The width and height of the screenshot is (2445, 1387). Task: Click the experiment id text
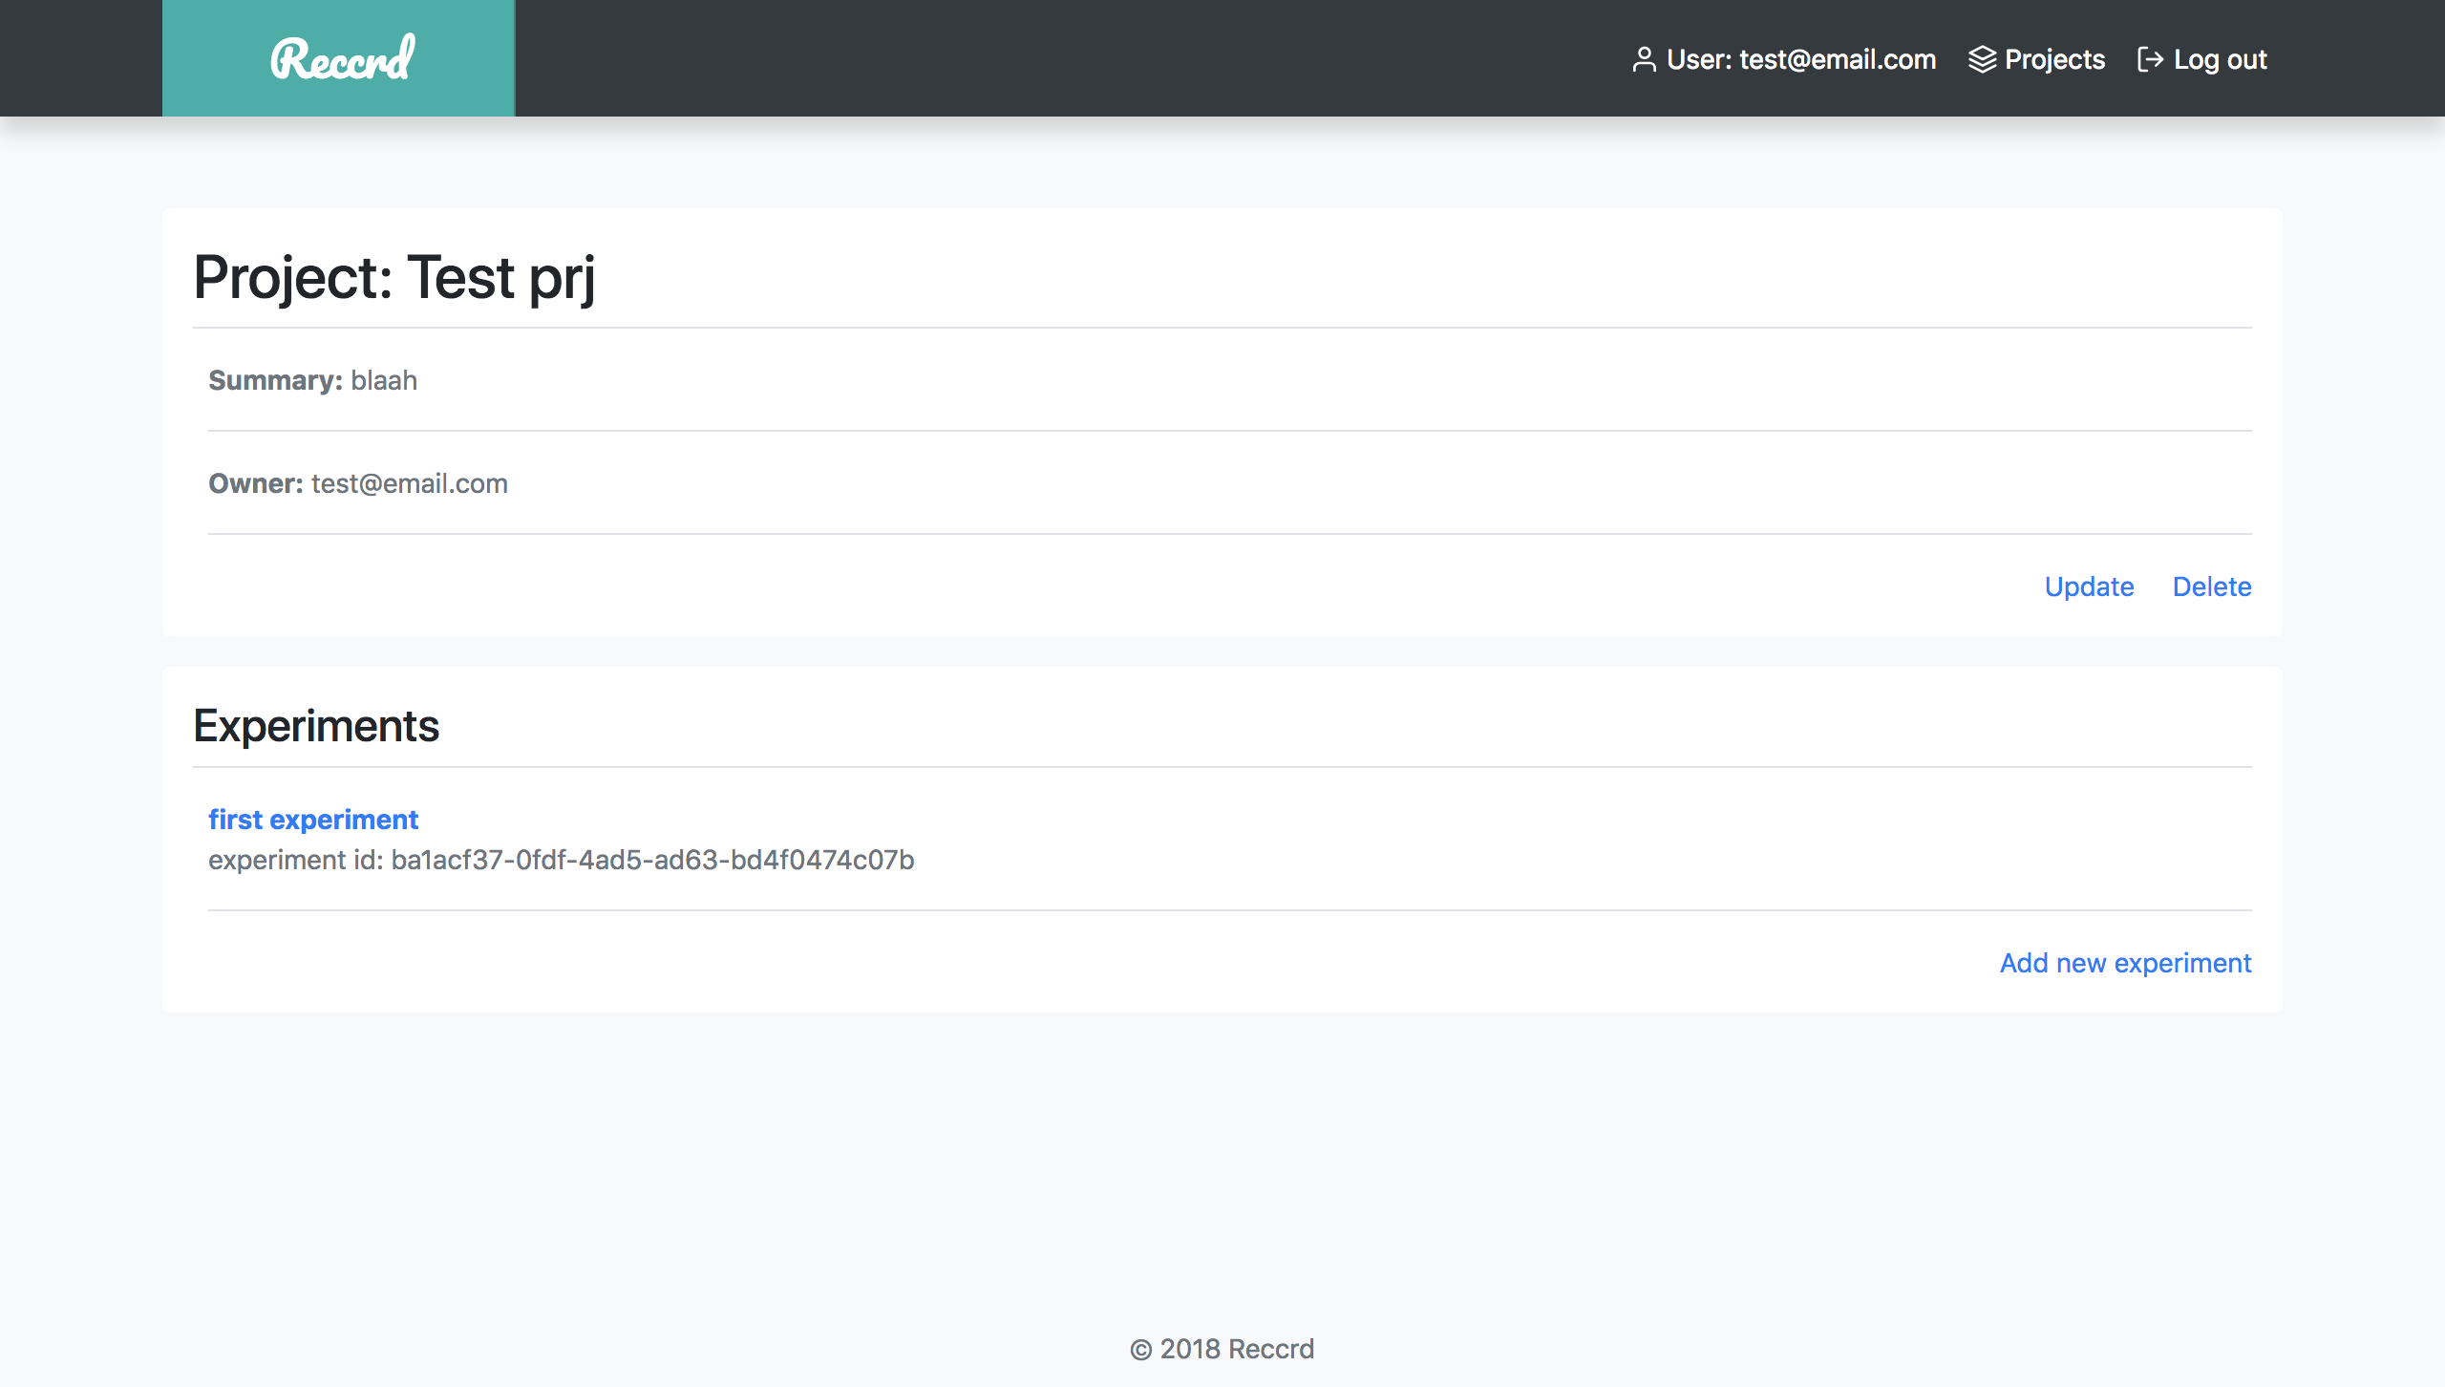tap(561, 860)
